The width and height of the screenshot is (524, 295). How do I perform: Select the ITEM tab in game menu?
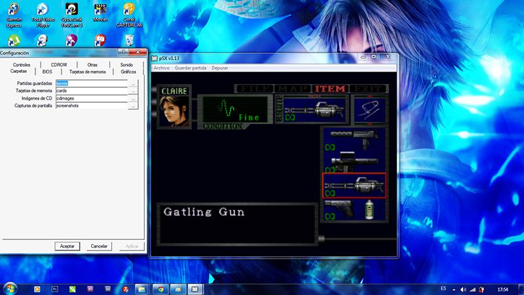tap(330, 88)
